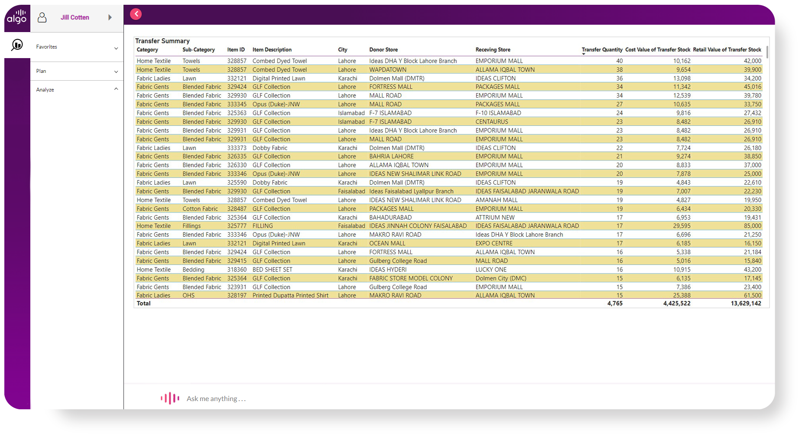Select the BED SHEET SET description cell
This screenshot has width=802, height=434.
pyautogui.click(x=273, y=270)
